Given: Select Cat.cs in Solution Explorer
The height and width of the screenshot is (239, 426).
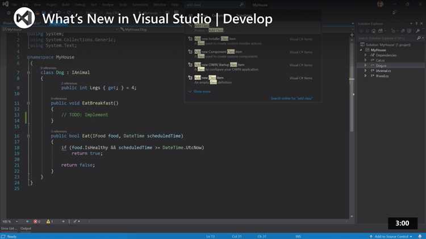Looking at the screenshot, I should pos(381,60).
